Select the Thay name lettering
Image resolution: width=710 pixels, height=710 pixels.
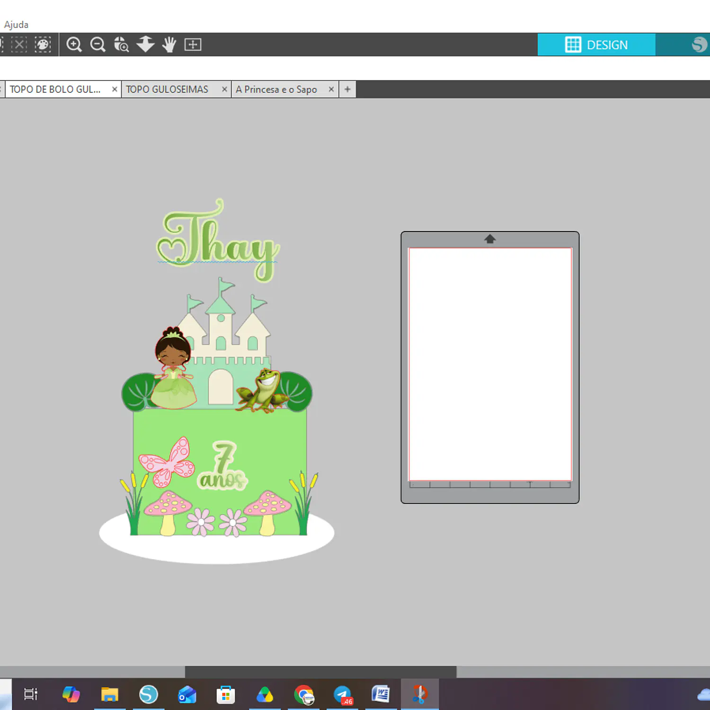tap(218, 240)
